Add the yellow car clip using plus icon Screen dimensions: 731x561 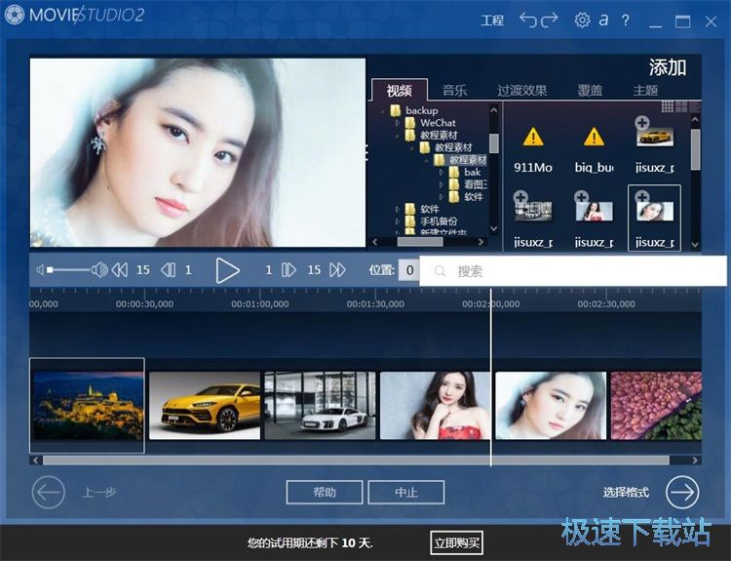pyautogui.click(x=642, y=123)
